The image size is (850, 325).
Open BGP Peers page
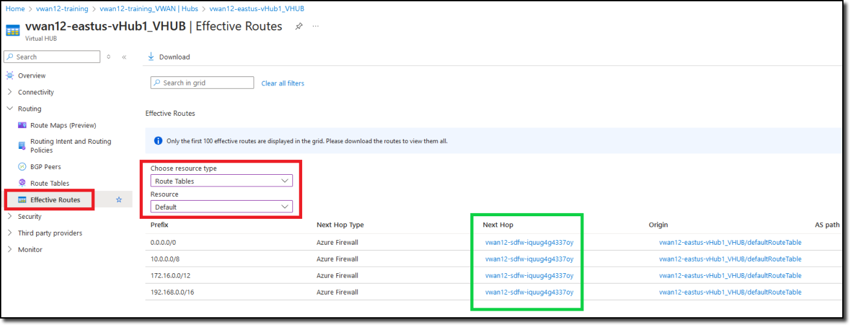coord(46,166)
